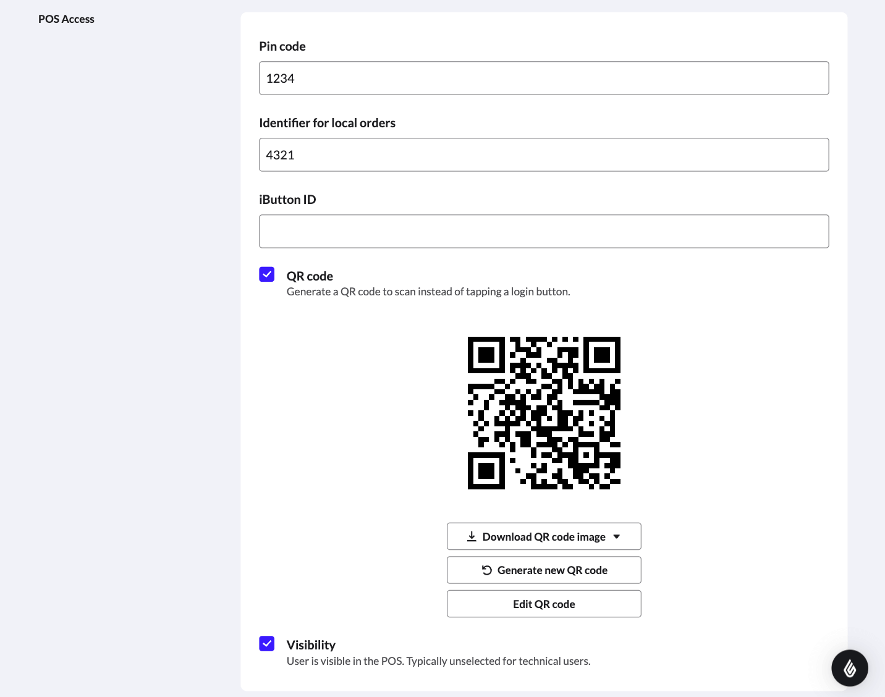
Task: Focus the Identifier for local orders field showing 4321
Action: coord(544,154)
